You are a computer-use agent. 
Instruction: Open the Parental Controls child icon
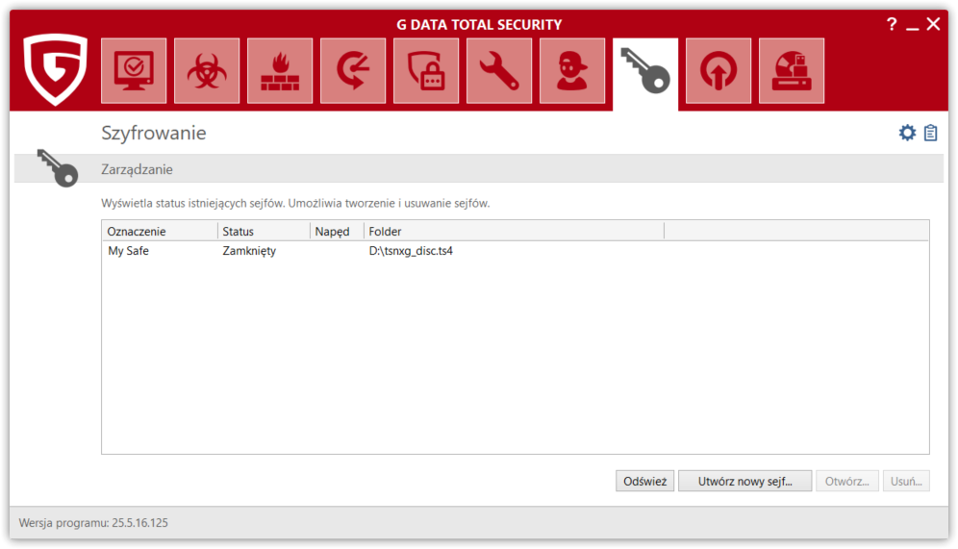(x=572, y=71)
